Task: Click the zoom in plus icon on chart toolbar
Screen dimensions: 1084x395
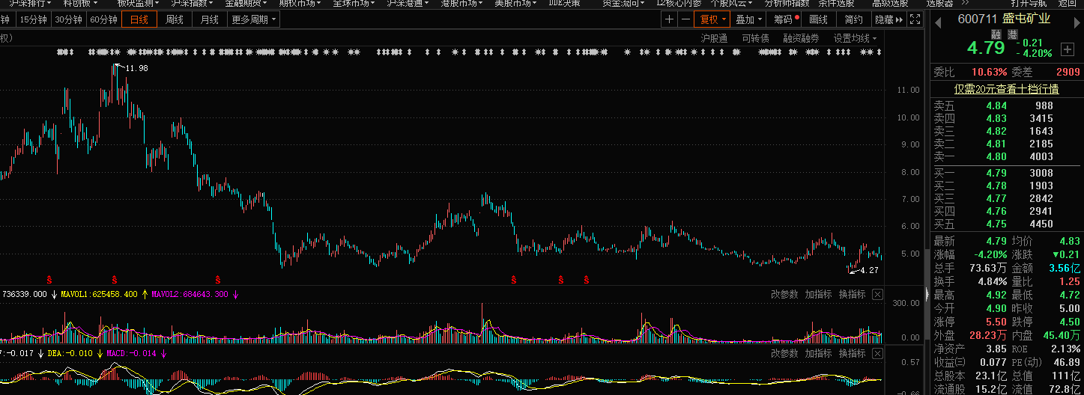Action: (669, 20)
